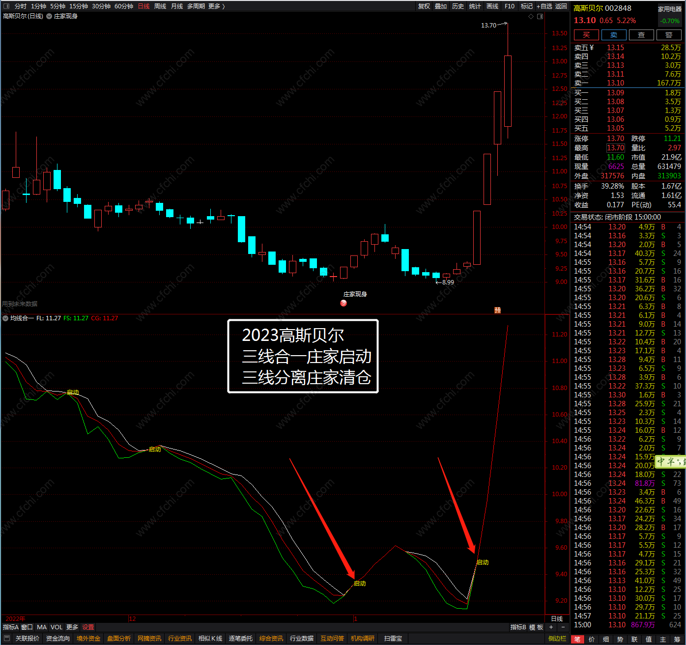Click the diamond icon at chart top-right
The width and height of the screenshot is (686, 645).
click(531, 16)
